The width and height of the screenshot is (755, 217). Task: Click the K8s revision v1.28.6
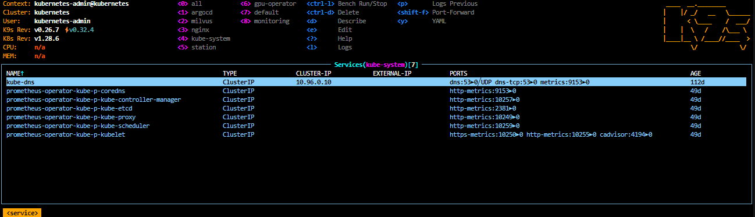pyautogui.click(x=46, y=38)
